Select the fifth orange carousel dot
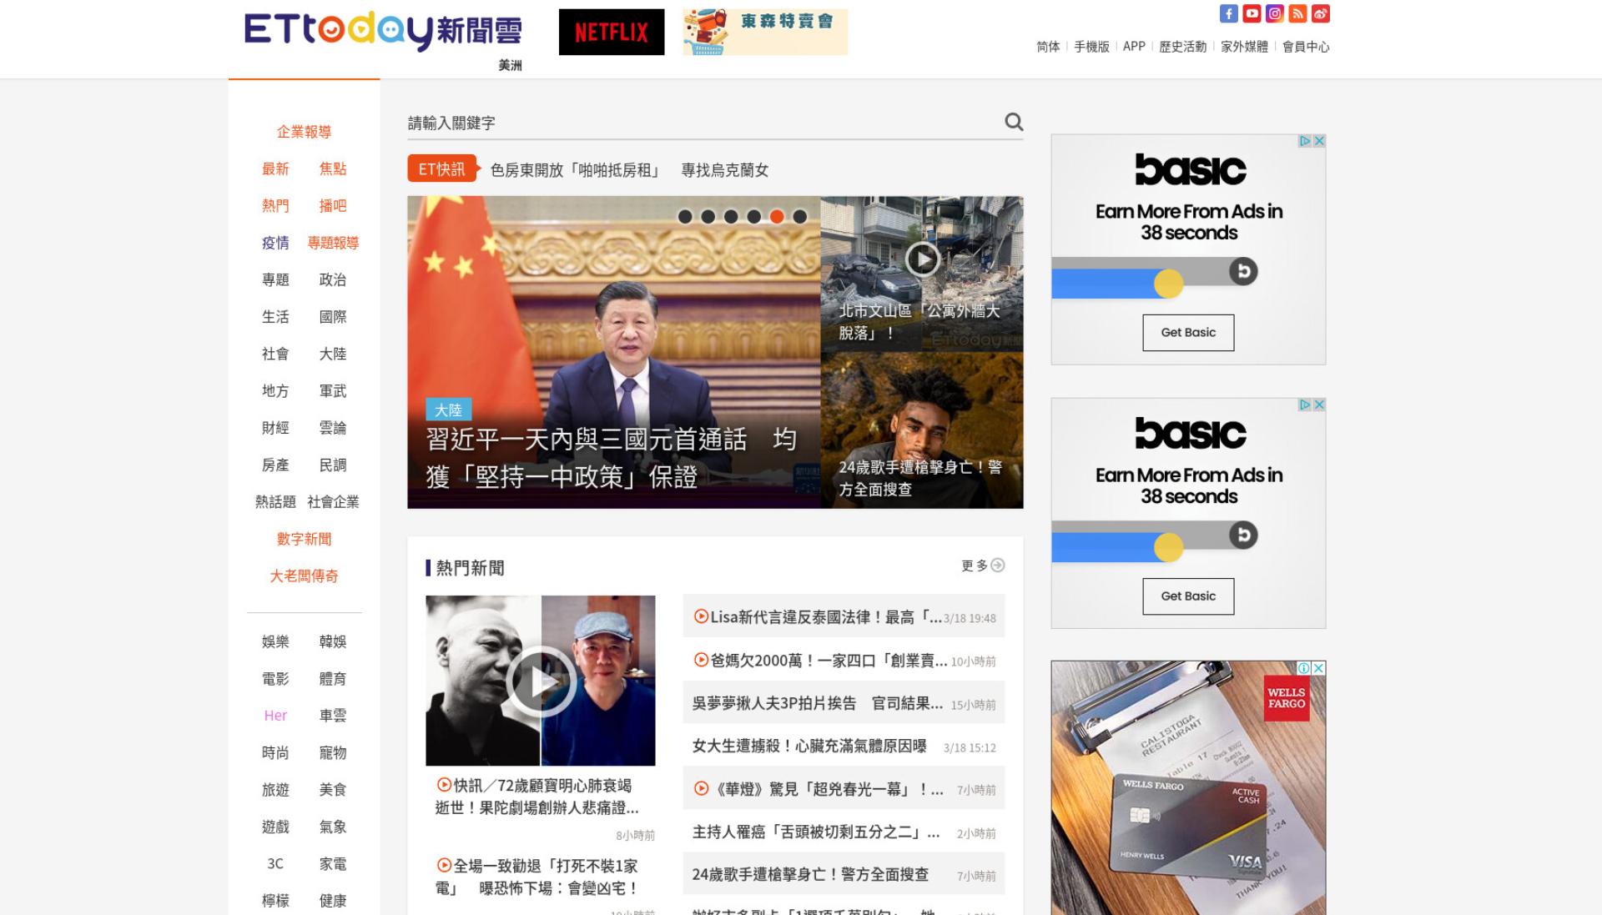1602x915 pixels. [777, 217]
